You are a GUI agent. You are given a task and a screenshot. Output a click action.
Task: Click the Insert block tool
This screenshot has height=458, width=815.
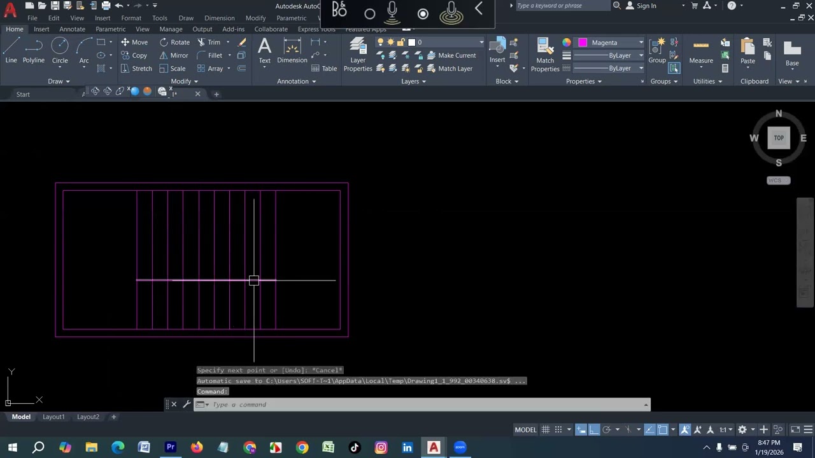click(497, 51)
